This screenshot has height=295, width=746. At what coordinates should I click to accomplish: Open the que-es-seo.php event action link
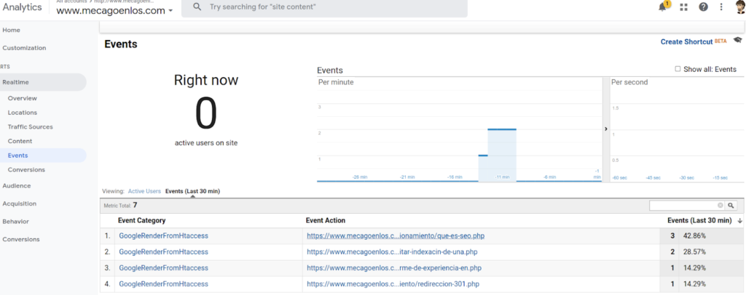click(x=396, y=235)
